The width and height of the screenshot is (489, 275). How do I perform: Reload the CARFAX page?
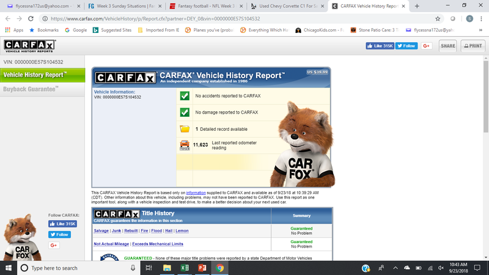pyautogui.click(x=31, y=19)
